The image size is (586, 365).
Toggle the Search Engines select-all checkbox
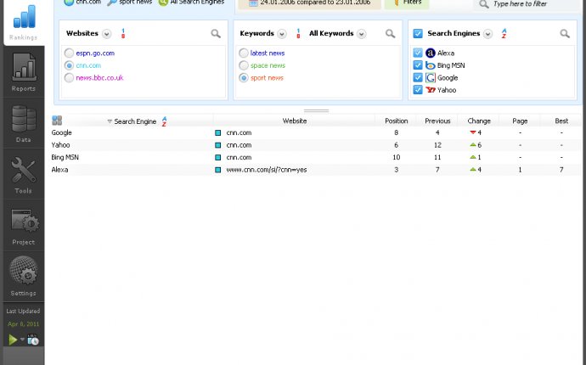tap(418, 34)
